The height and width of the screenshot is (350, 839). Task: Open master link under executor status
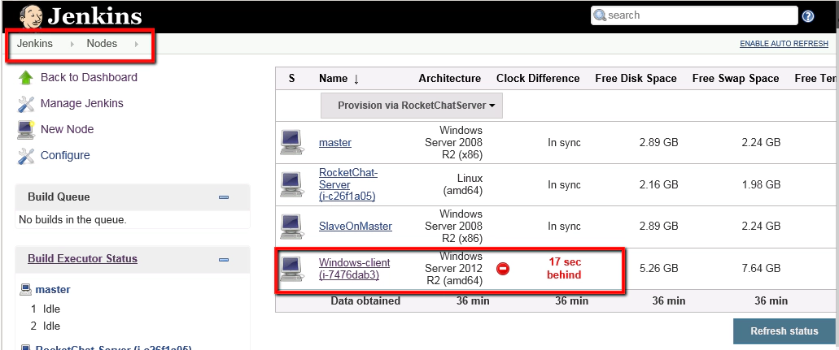click(x=53, y=290)
